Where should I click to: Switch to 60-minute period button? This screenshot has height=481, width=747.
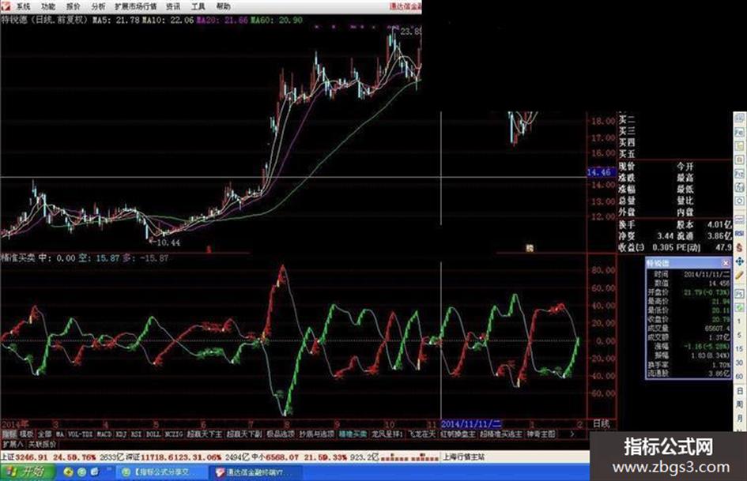coord(739,376)
